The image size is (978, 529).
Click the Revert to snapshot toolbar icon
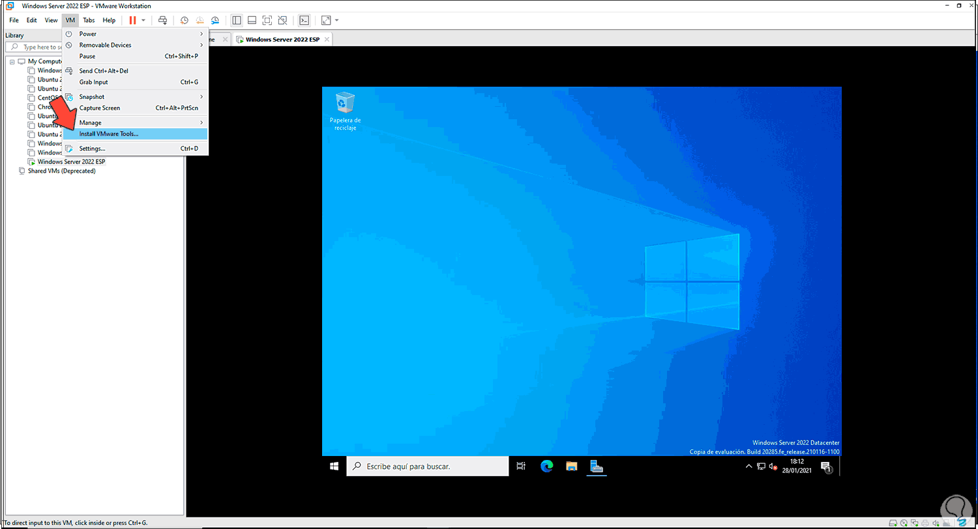(x=200, y=20)
